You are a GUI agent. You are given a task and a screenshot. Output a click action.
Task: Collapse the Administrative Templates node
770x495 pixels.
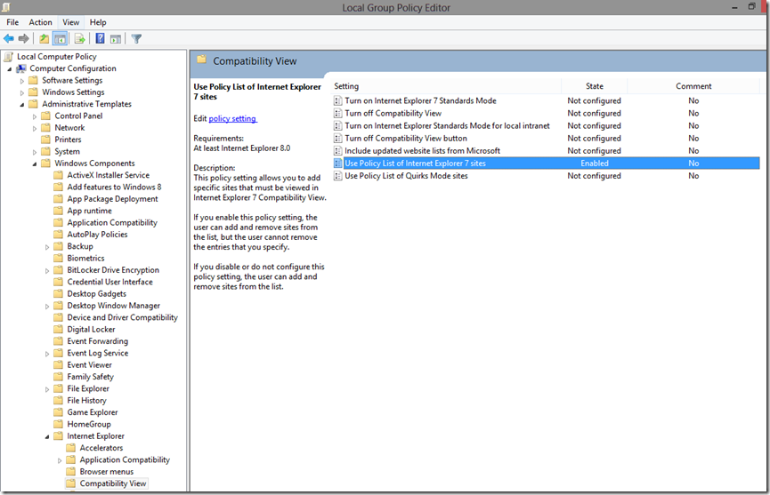[x=22, y=105]
